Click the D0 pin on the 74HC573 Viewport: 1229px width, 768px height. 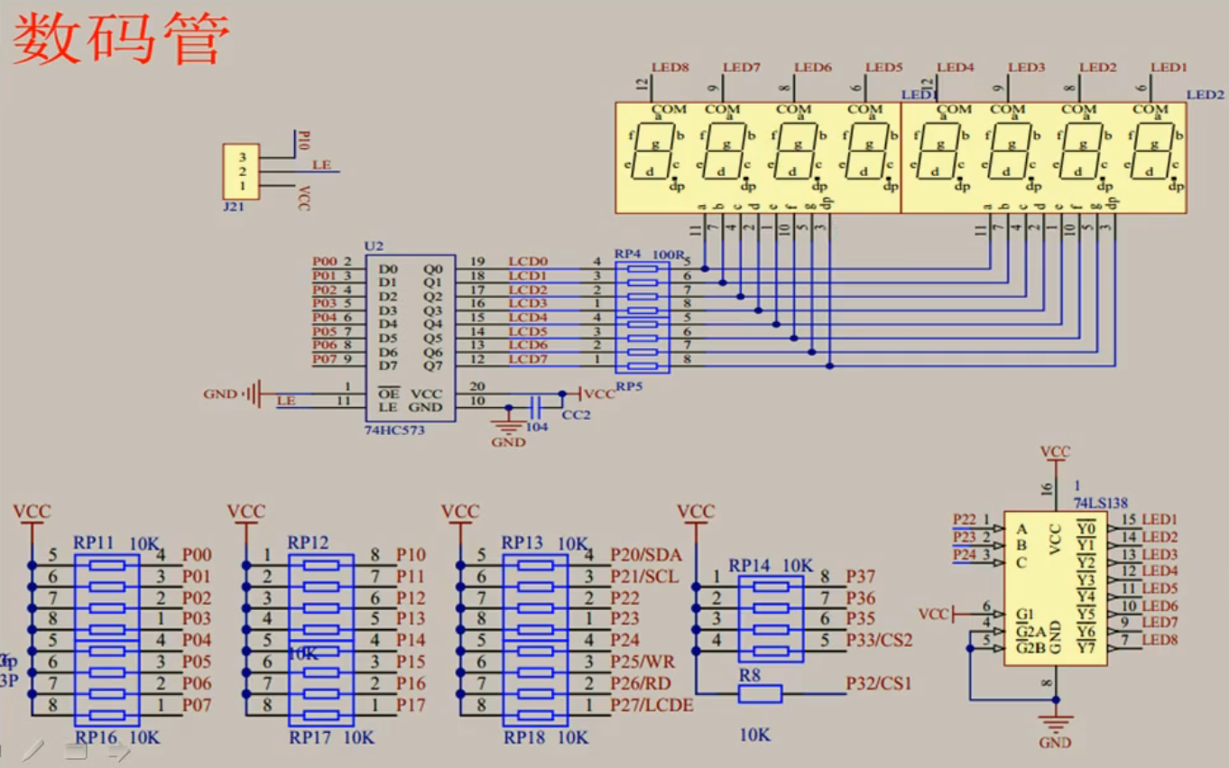coord(388,269)
